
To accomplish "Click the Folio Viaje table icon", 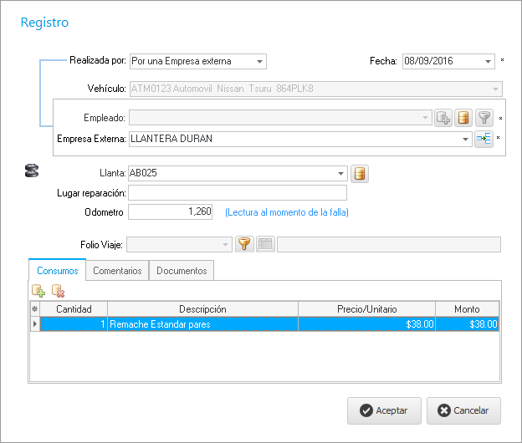I will click(x=265, y=244).
